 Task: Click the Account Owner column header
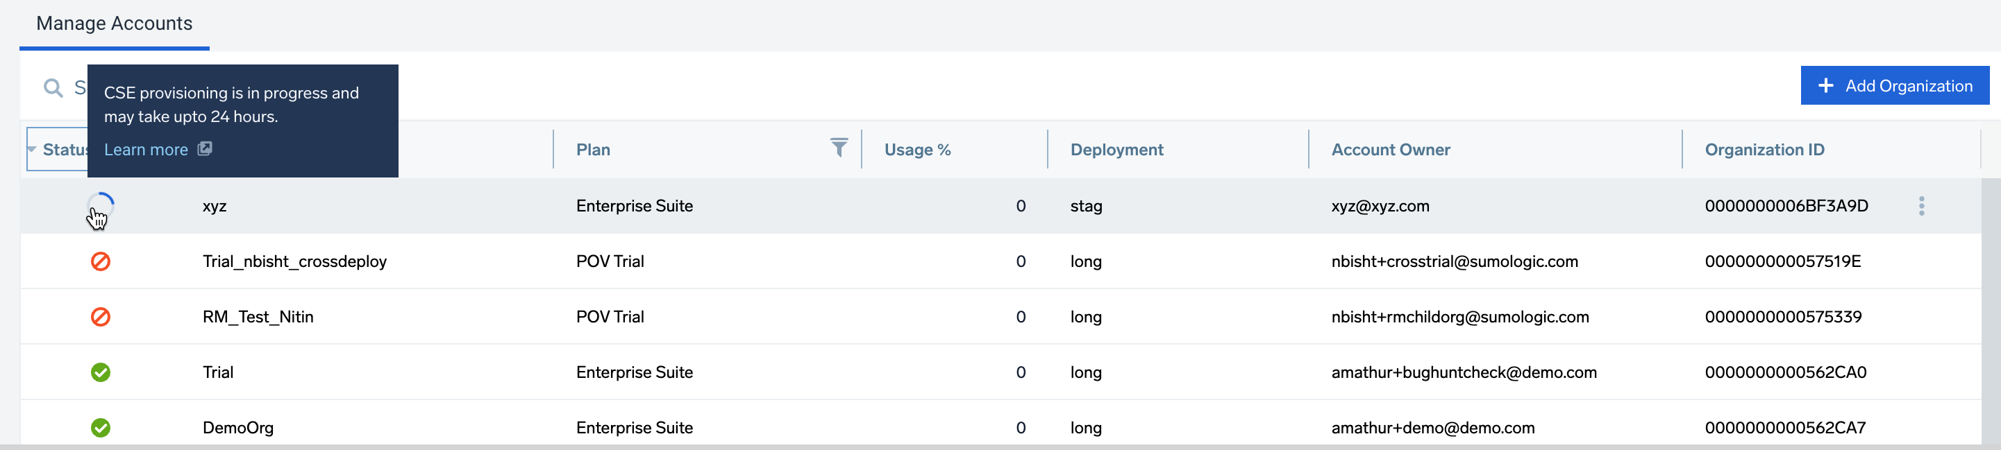(1390, 150)
